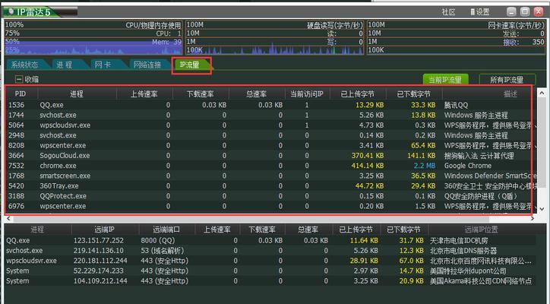
Task: Select wpscenter.exe row with PID 8208
Action: pyautogui.click(x=269, y=145)
